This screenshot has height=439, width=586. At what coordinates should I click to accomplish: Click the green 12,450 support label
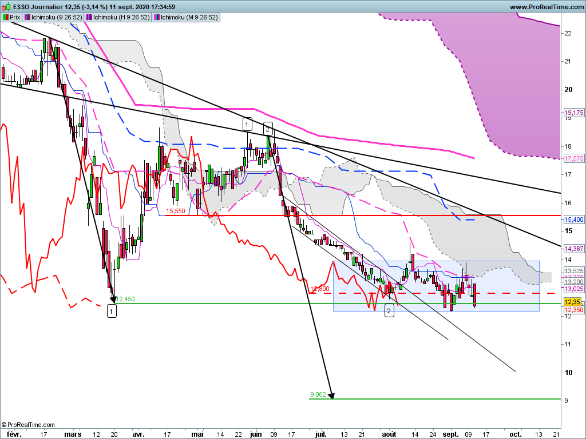coord(125,299)
